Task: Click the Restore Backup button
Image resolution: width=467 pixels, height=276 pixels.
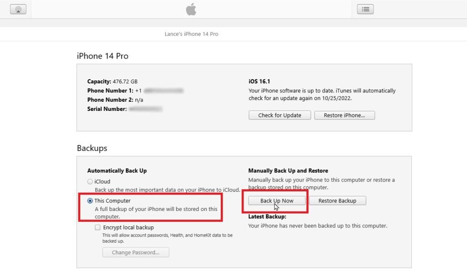Action: pyautogui.click(x=337, y=201)
